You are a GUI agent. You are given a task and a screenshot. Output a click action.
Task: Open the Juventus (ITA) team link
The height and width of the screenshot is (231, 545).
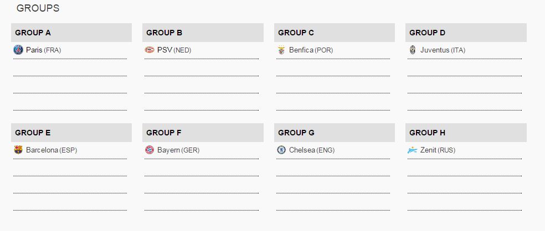(443, 50)
